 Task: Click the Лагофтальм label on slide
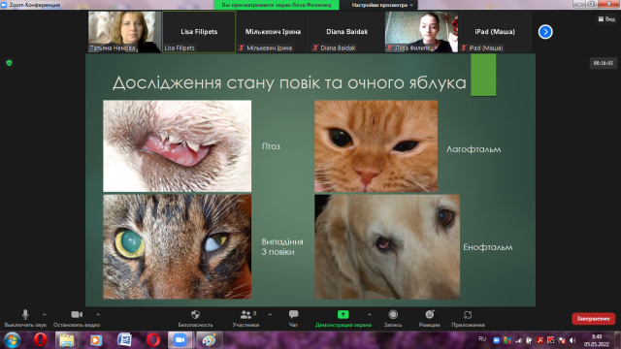474,149
